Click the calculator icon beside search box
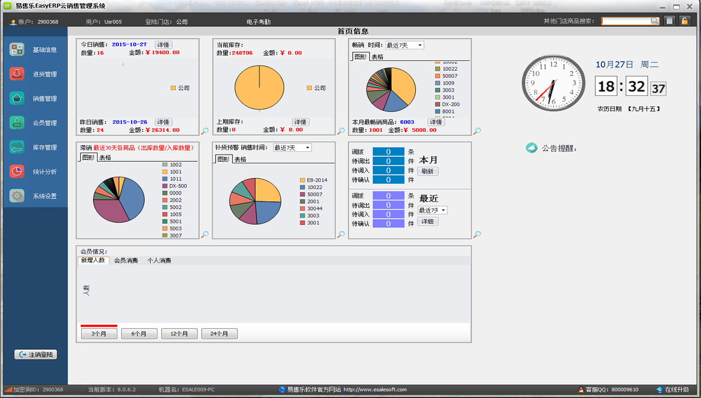The height and width of the screenshot is (398, 701). 669,21
